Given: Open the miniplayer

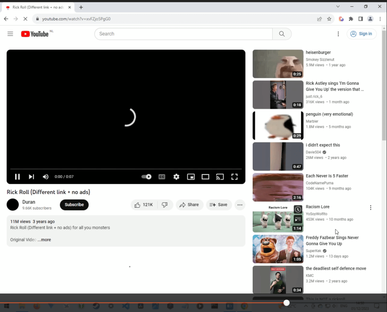Looking at the screenshot, I should pos(191,177).
